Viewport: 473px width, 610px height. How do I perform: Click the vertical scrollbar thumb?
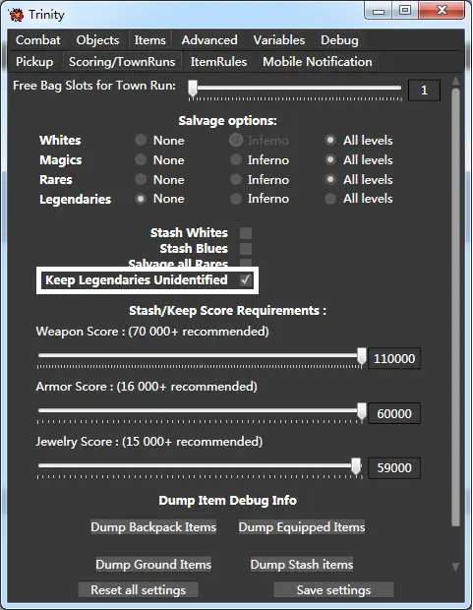coord(456,307)
